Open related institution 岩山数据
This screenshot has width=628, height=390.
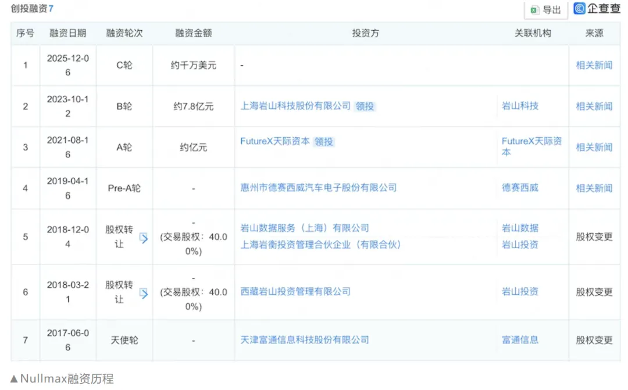tap(520, 228)
